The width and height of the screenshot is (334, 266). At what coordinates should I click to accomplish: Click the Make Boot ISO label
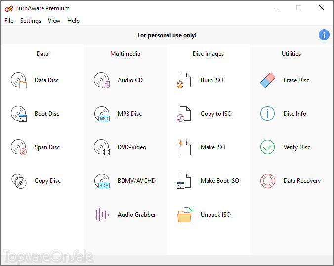pos(219,181)
